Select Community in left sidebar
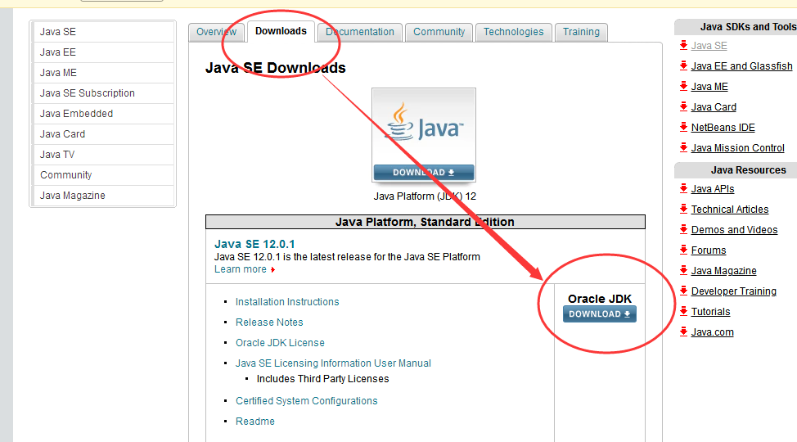This screenshot has width=797, height=442. pyautogui.click(x=103, y=175)
